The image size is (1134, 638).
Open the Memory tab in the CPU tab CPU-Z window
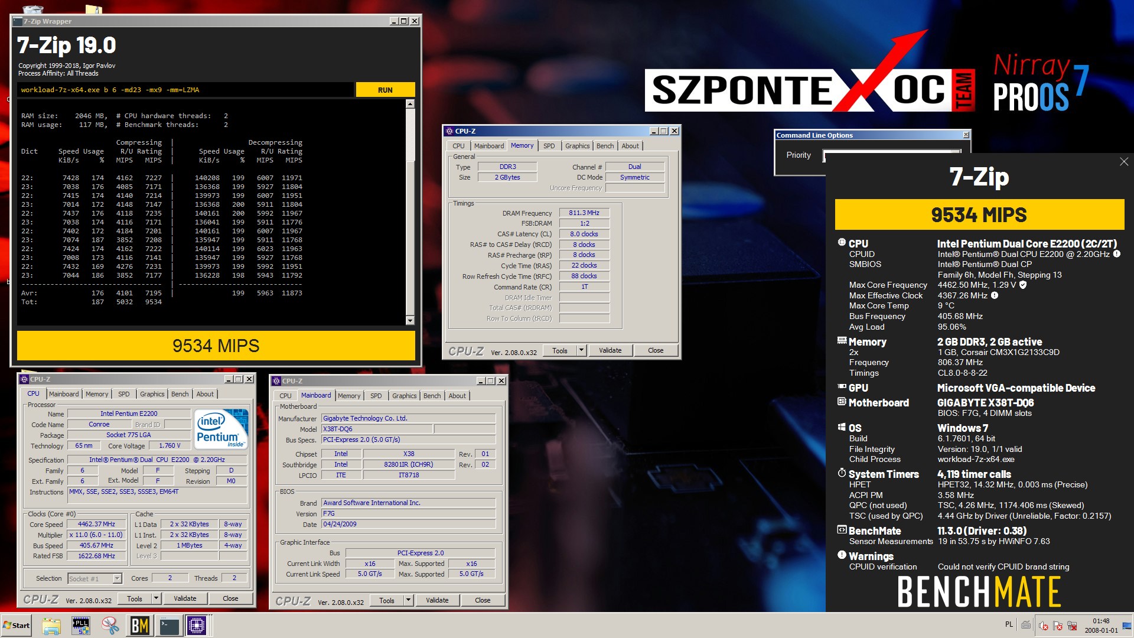(x=97, y=394)
